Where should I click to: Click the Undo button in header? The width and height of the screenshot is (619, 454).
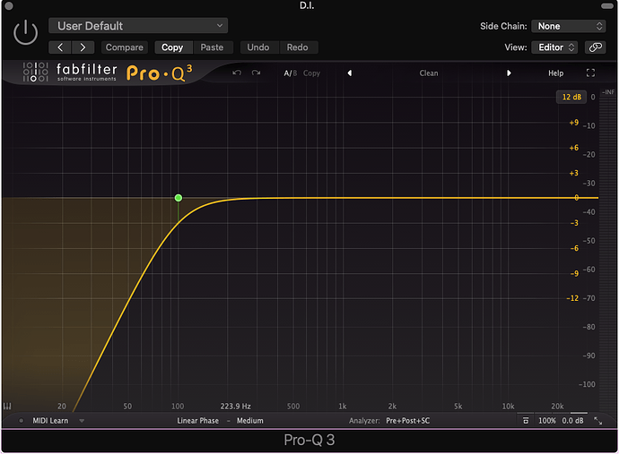258,47
